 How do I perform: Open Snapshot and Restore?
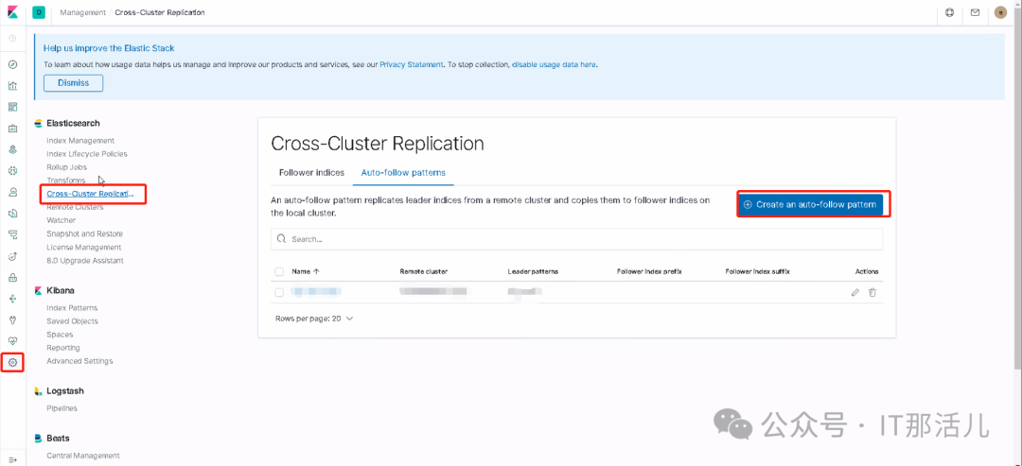click(x=85, y=233)
